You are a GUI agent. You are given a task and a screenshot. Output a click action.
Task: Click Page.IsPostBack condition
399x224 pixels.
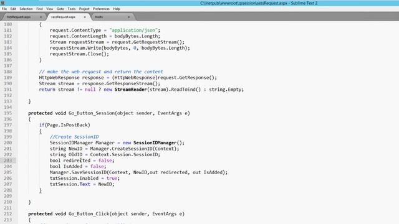coord(67,125)
